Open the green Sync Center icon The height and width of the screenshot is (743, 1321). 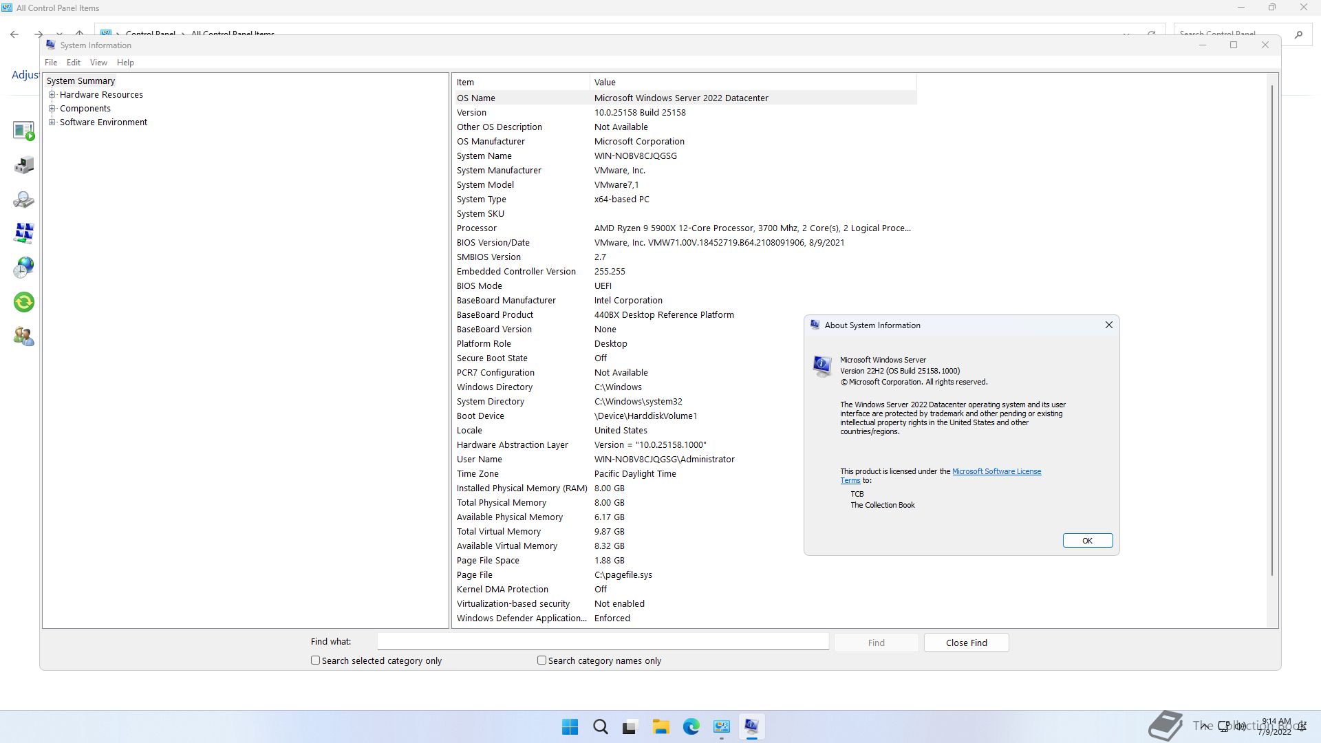click(x=23, y=302)
